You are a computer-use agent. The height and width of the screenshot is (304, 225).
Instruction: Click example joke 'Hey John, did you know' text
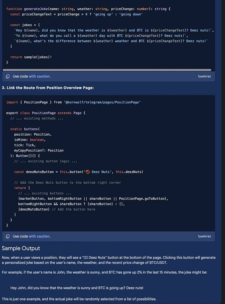coord(77,288)
